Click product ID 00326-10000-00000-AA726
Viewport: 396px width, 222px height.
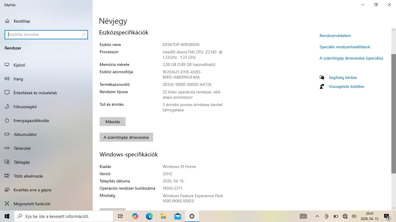click(x=187, y=84)
